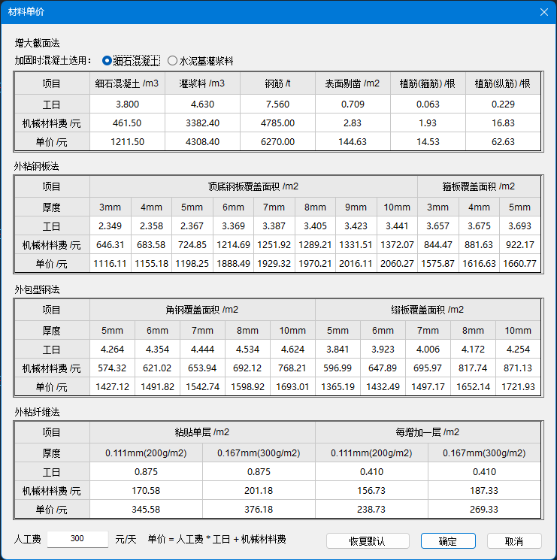Choose the 水泥基灌浆料 radio option
This screenshot has height=560, width=557.
pos(173,61)
